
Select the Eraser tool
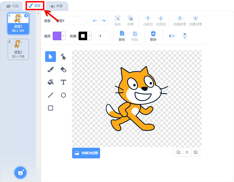(63, 69)
